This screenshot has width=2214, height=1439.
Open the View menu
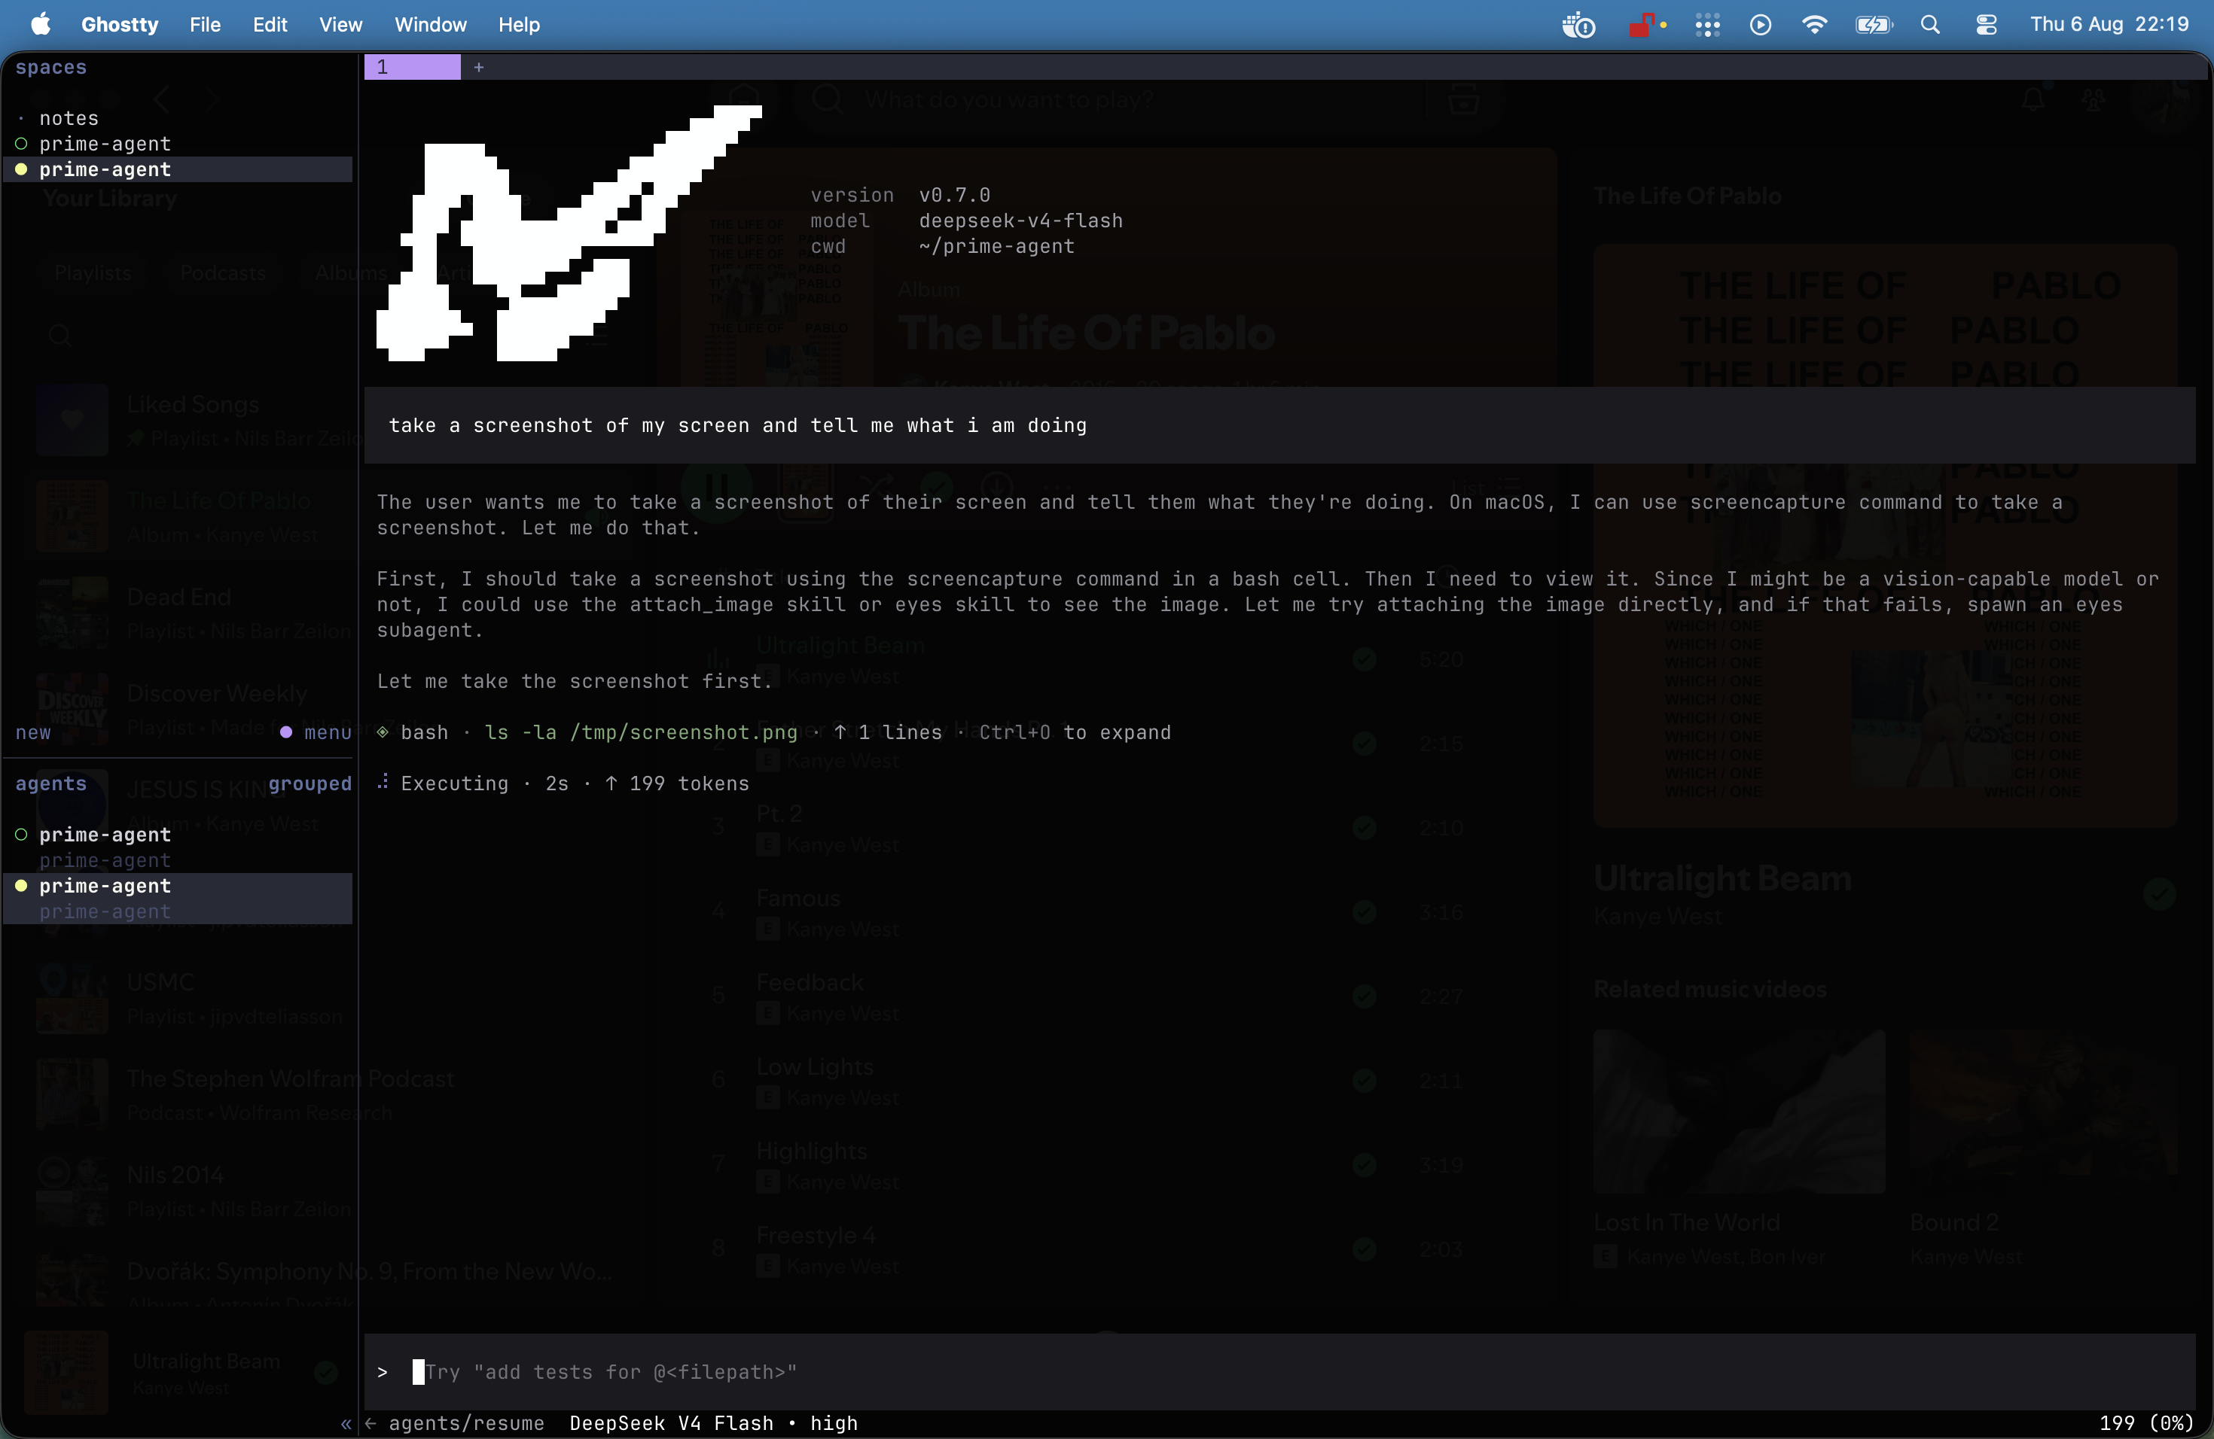(340, 24)
